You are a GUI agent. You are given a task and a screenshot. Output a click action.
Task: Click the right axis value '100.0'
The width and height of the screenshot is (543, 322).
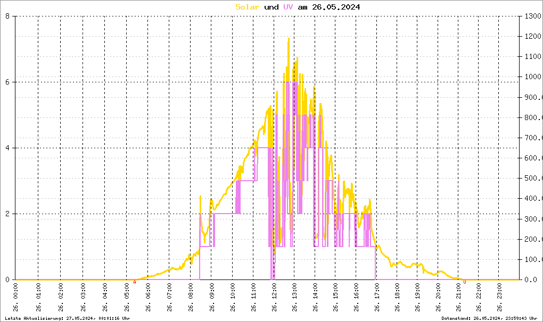[533, 259]
